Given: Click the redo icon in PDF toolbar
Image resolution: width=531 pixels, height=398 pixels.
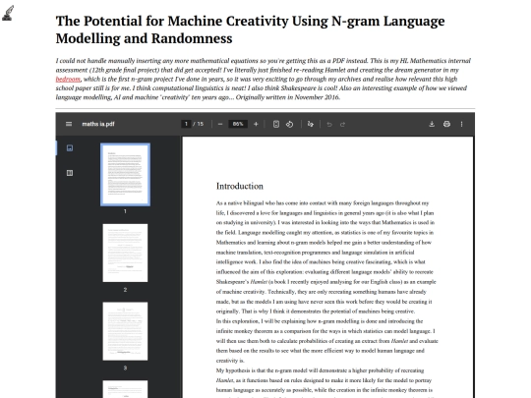Looking at the screenshot, I should (x=343, y=124).
